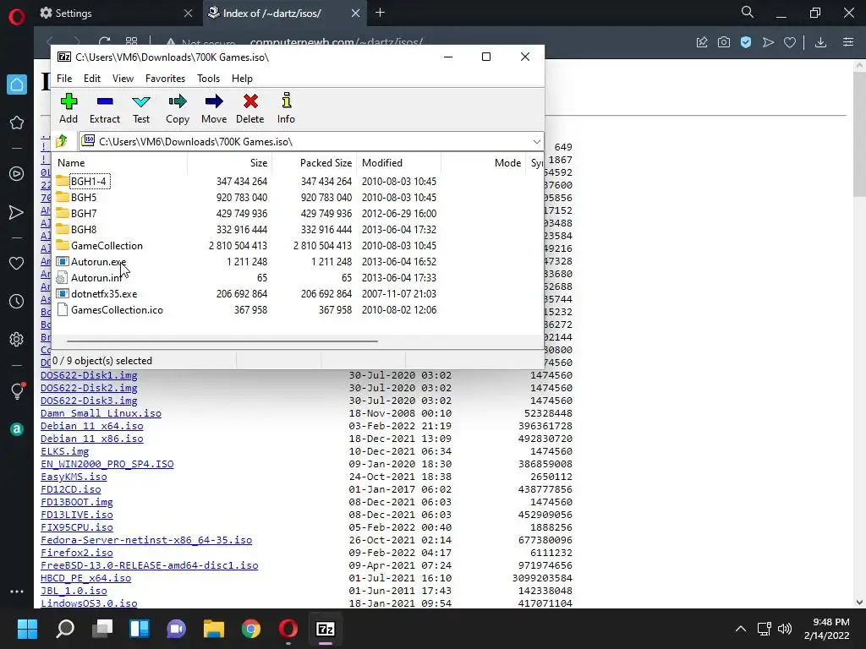Image resolution: width=866 pixels, height=649 pixels.
Task: Select the Autorun.exe file
Action: (x=98, y=262)
